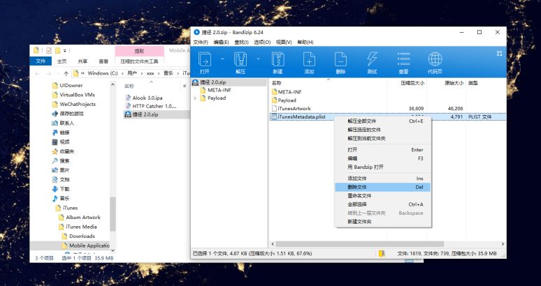Click the Up arrow in Explorer's navigation bar
The width and height of the screenshot is (541, 286).
(x=66, y=73)
